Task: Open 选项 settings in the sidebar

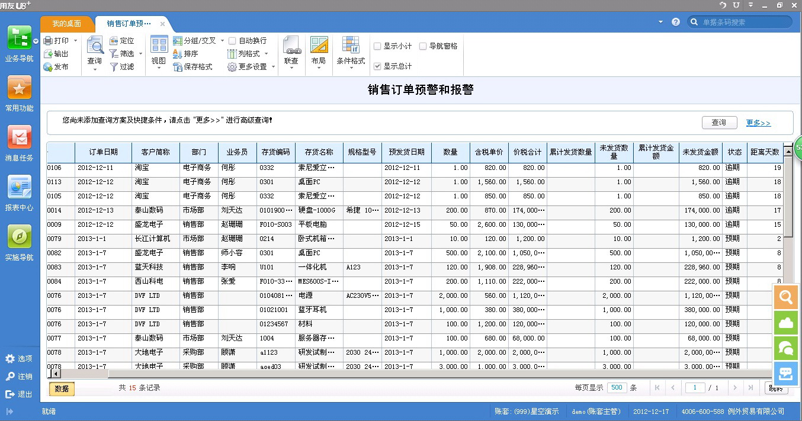Action: coord(18,359)
